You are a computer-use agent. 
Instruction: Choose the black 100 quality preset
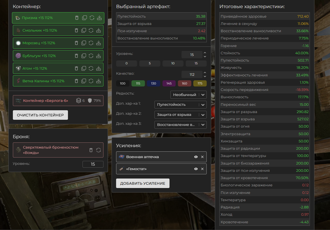click(123, 83)
